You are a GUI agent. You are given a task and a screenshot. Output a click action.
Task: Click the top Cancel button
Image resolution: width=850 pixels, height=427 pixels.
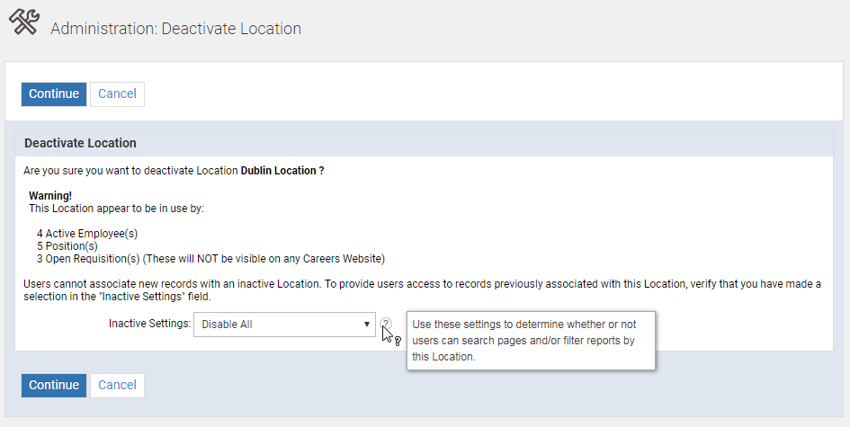pyautogui.click(x=117, y=93)
